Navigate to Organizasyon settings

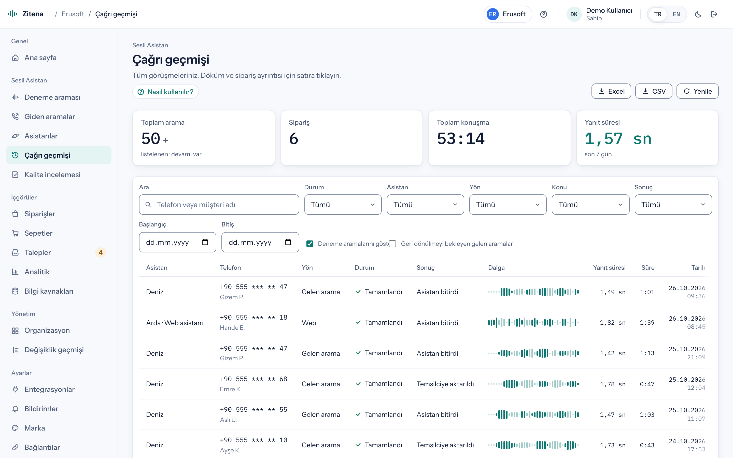point(59,330)
